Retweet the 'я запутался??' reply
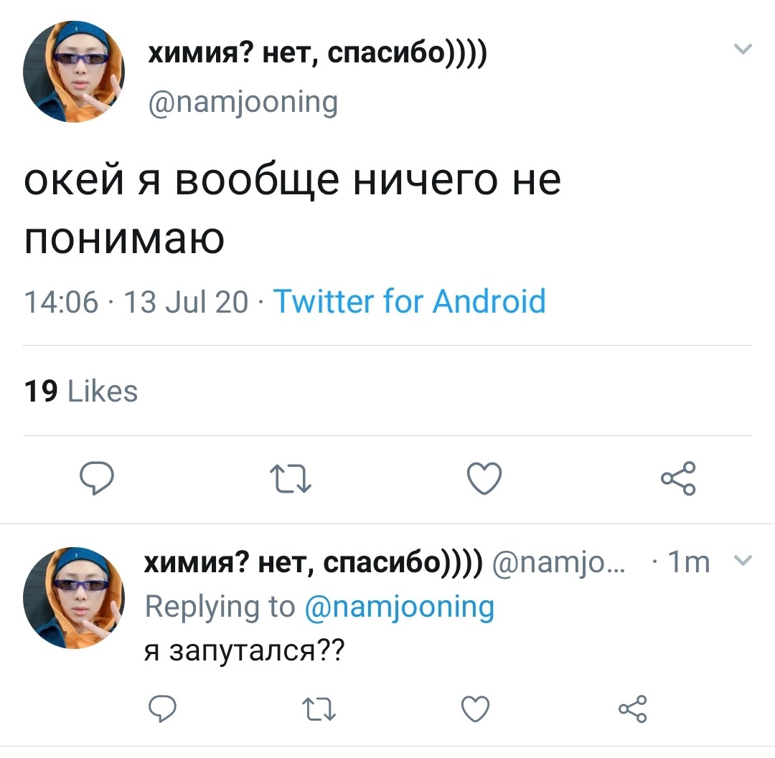Image resolution: width=775 pixels, height=758 pixels. click(x=319, y=709)
